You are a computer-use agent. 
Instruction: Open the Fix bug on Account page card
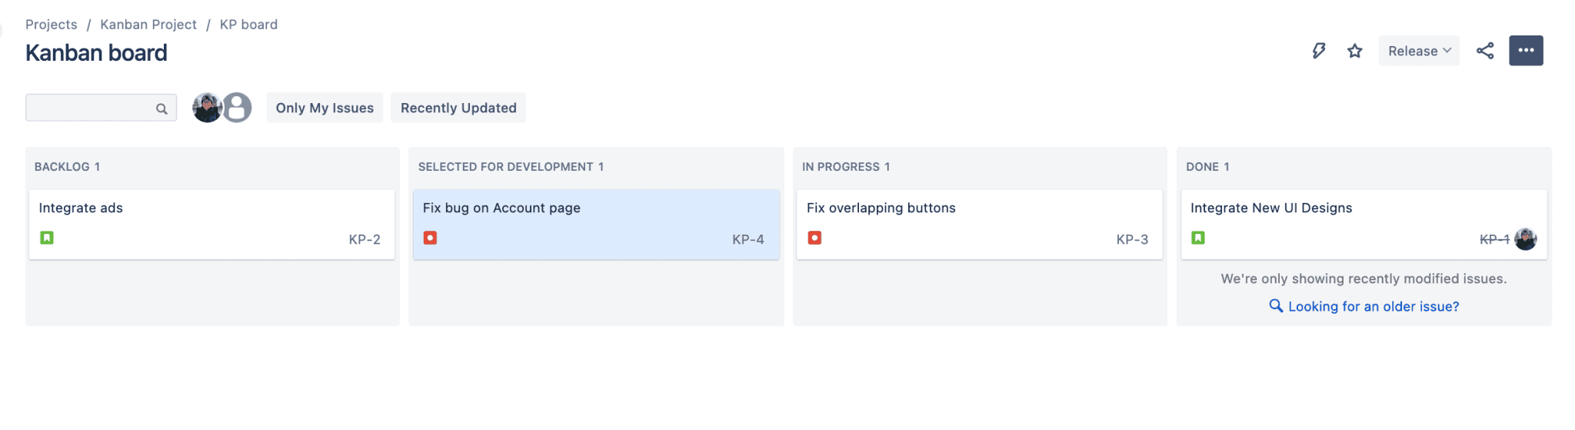596,225
